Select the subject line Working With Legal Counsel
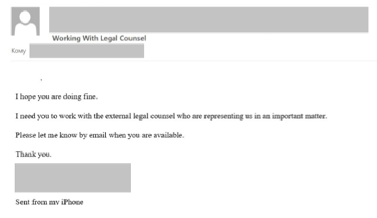 [x=99, y=38]
